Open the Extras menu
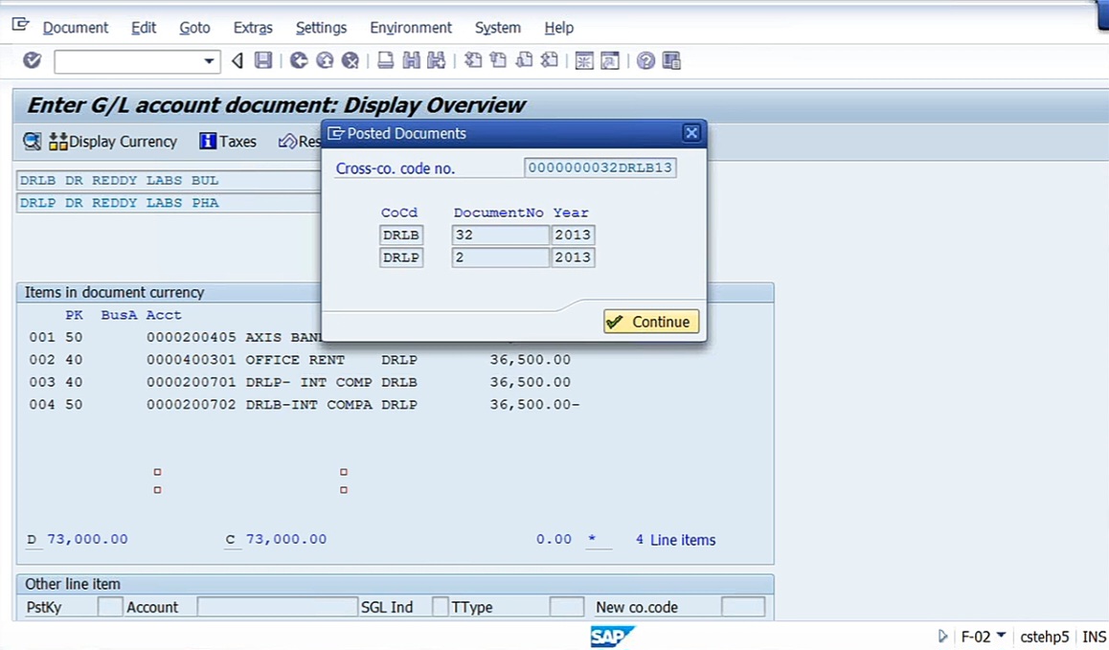This screenshot has height=650, width=1109. coord(253,28)
